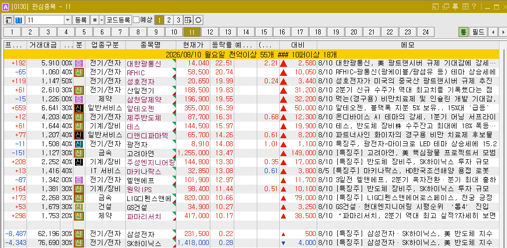This screenshot has width=507, height=248.
Task: Switch to group tab 24
Action: coord(426,32)
